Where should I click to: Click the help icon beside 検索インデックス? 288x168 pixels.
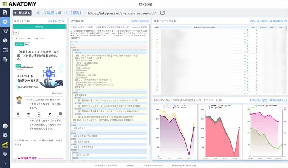click(x=175, y=21)
